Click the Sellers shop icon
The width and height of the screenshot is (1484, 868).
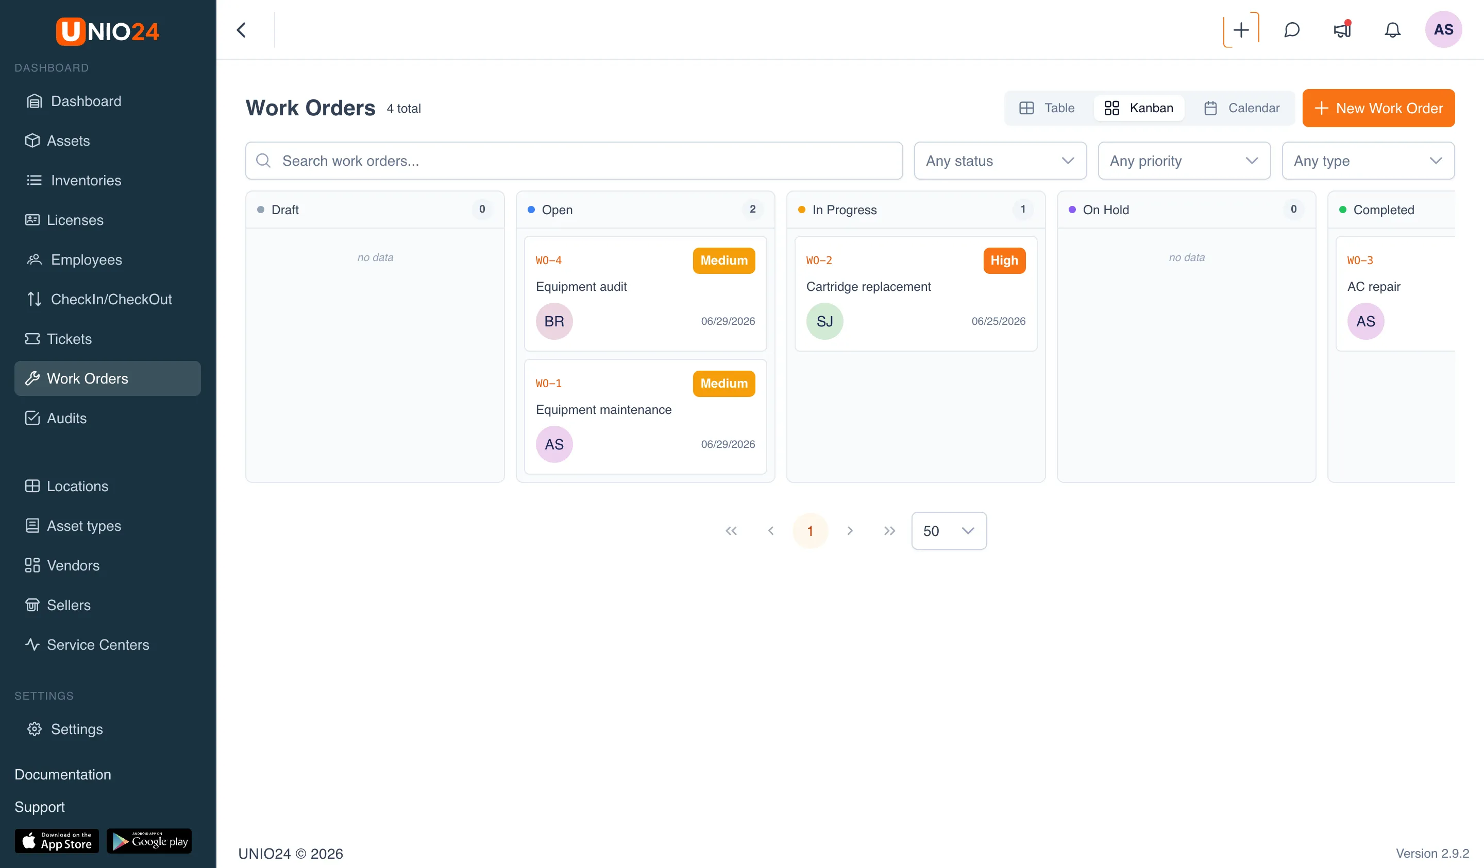coord(32,605)
